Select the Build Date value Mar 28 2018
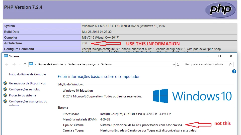241x135 pixels. pyautogui.click(x=97, y=32)
